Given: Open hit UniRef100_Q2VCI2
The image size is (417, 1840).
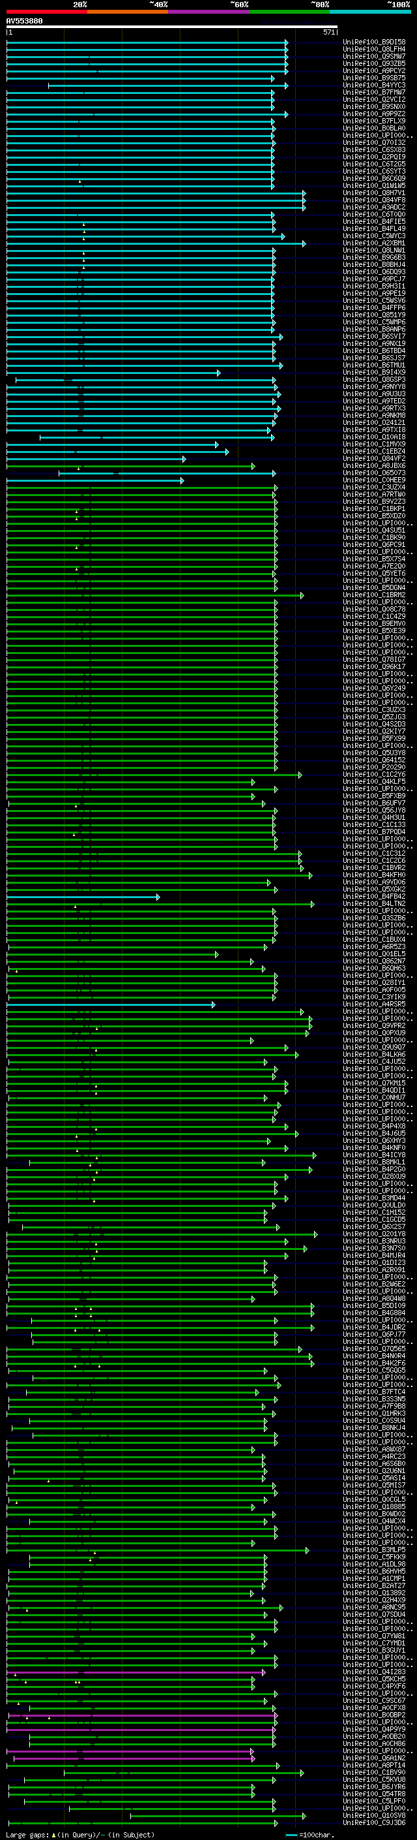Looking at the screenshot, I should click(x=374, y=99).
